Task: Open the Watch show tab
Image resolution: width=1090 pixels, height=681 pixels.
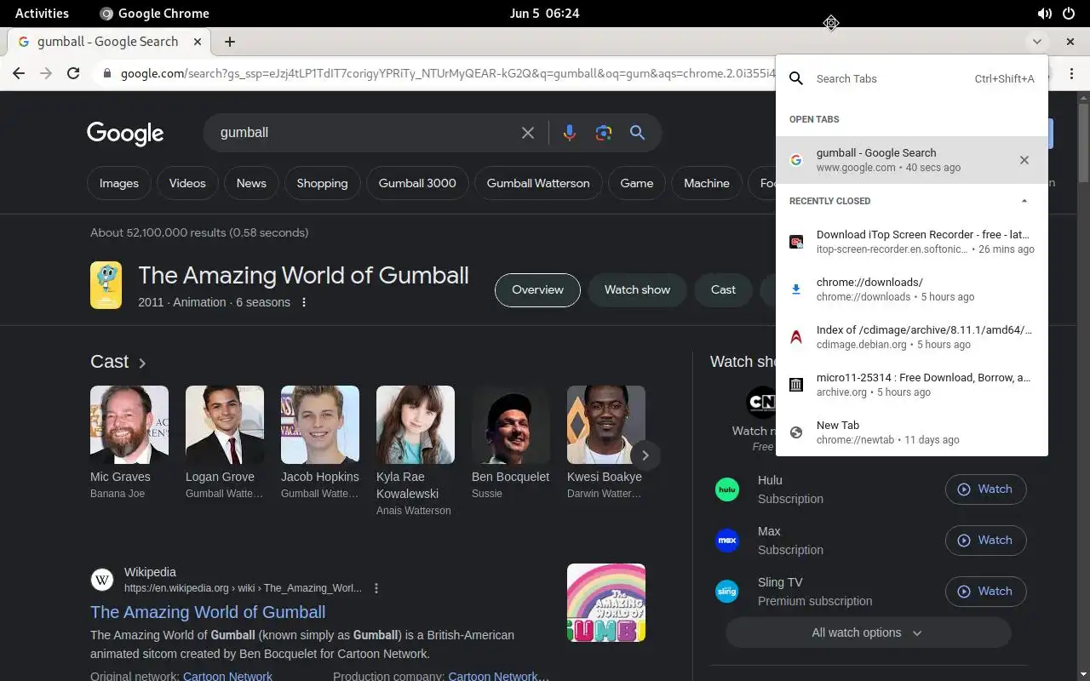Action: click(637, 289)
